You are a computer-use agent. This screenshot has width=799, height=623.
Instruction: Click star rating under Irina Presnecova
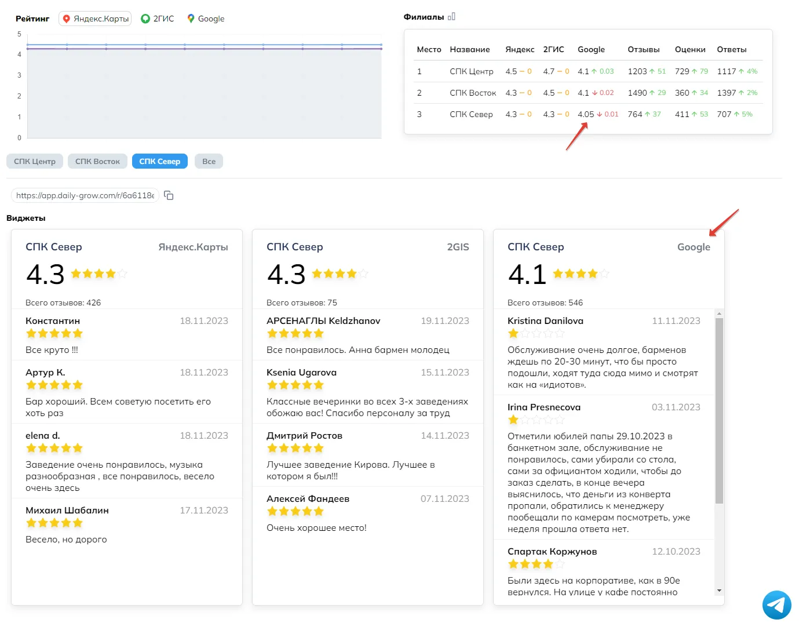(536, 420)
